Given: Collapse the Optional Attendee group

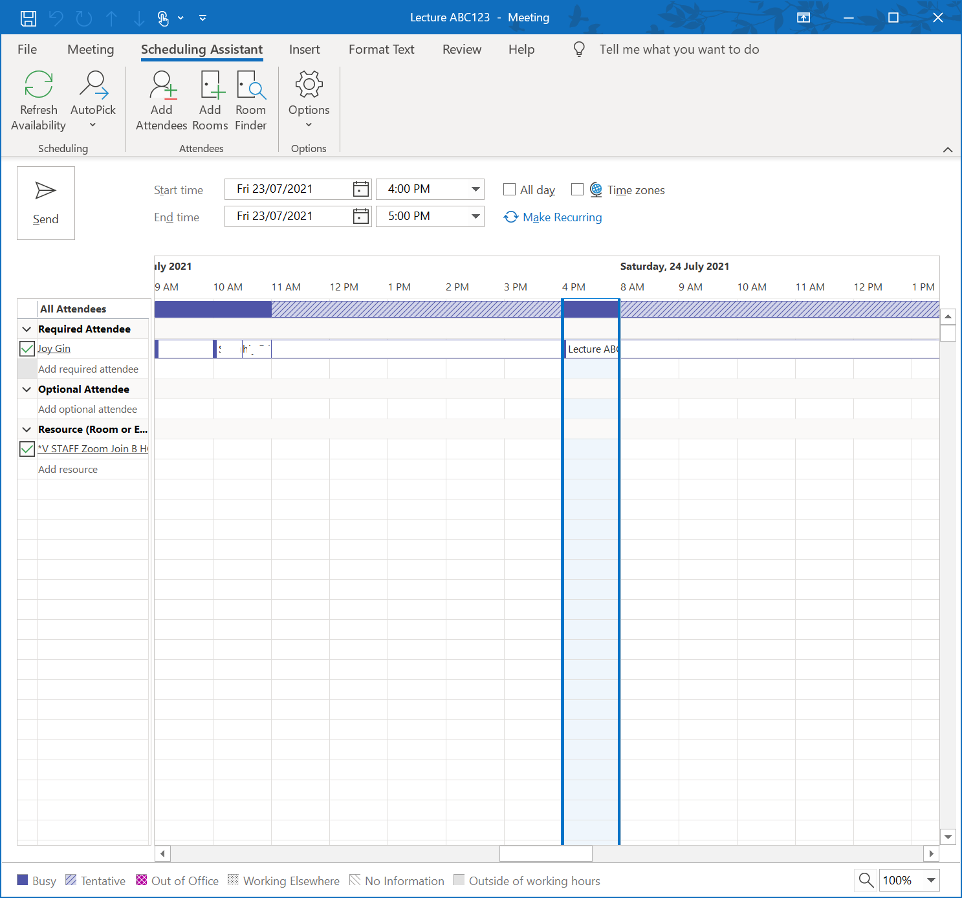Looking at the screenshot, I should [27, 389].
